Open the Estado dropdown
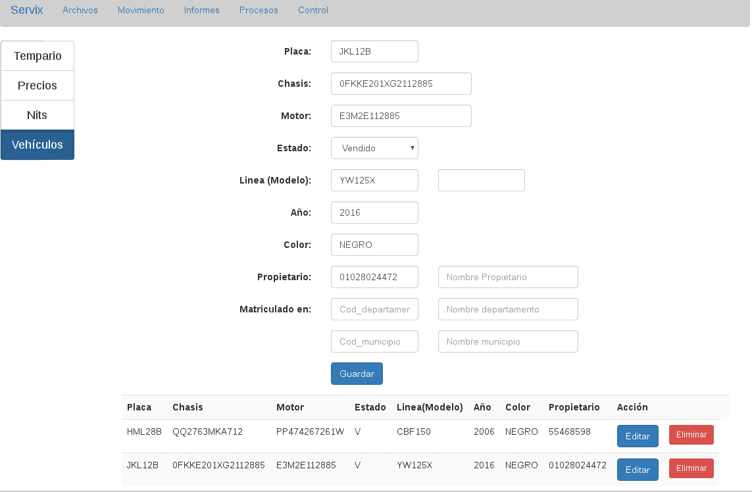752x492 pixels. 374,148
